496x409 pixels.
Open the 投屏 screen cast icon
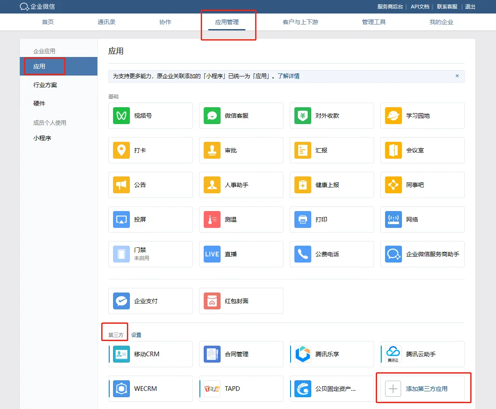pyautogui.click(x=121, y=219)
